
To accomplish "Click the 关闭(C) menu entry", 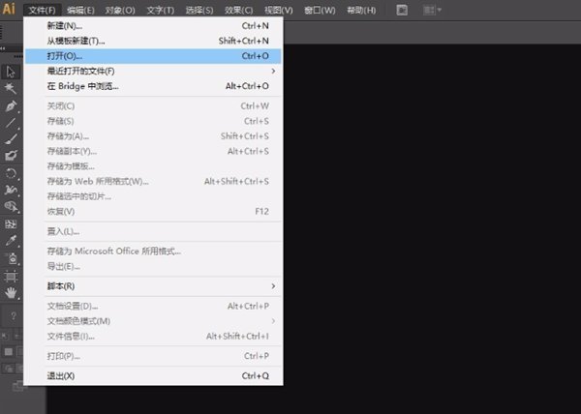I will [153, 106].
